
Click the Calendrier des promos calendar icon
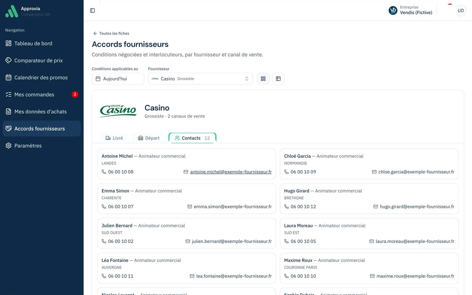pos(8,77)
